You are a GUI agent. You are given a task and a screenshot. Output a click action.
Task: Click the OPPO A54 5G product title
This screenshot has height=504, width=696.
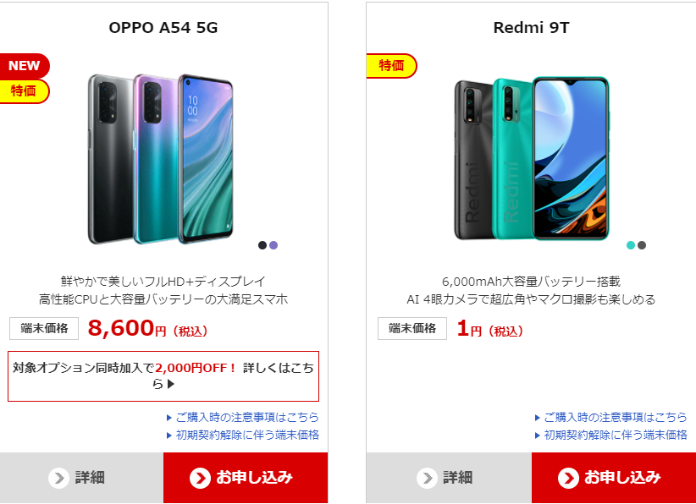coord(163,27)
